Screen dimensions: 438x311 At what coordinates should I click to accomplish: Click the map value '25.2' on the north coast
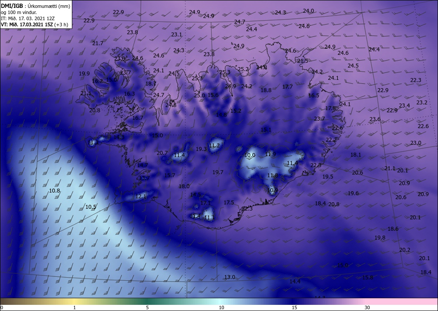243,69
